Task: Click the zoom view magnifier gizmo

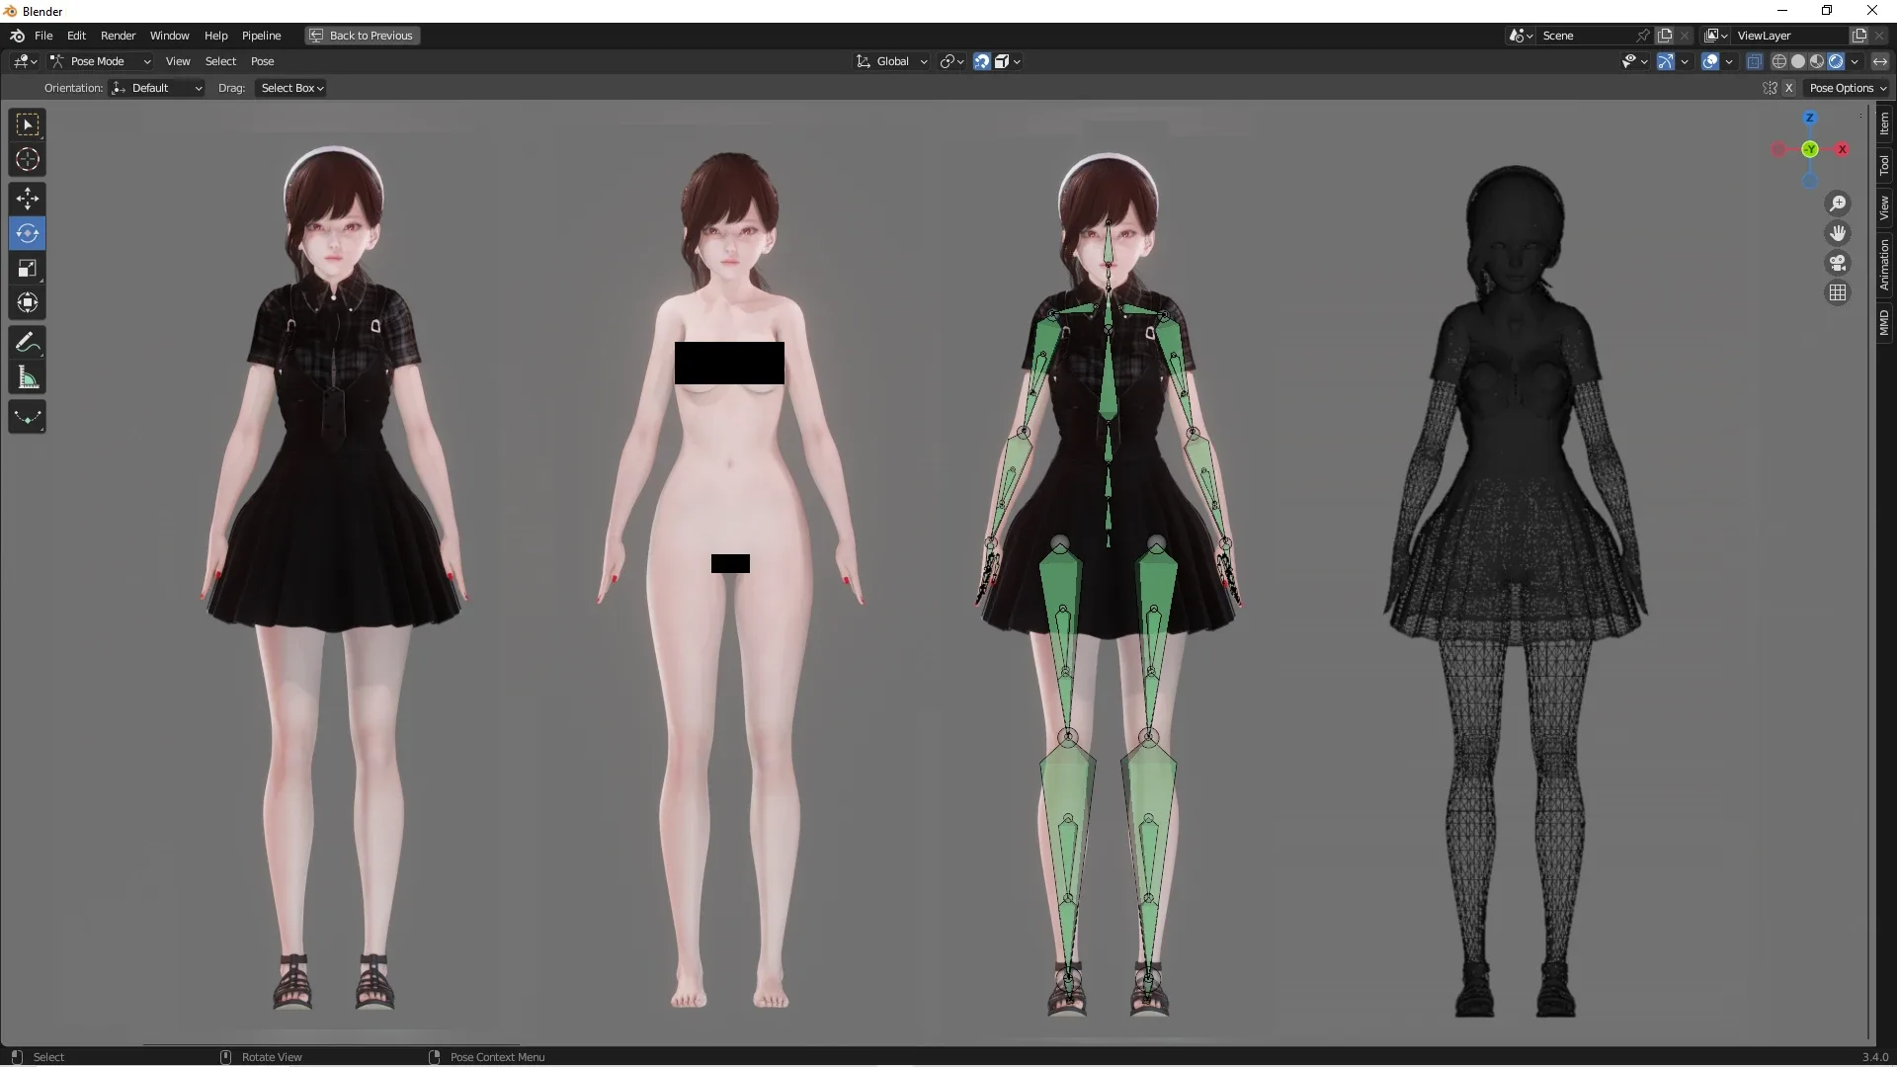Action: (x=1838, y=204)
